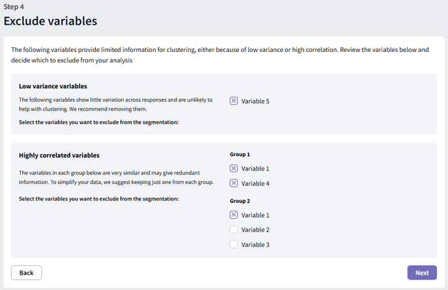Click the 'Variable 3' text label
Screen dimensions: 448x290
coord(255,245)
